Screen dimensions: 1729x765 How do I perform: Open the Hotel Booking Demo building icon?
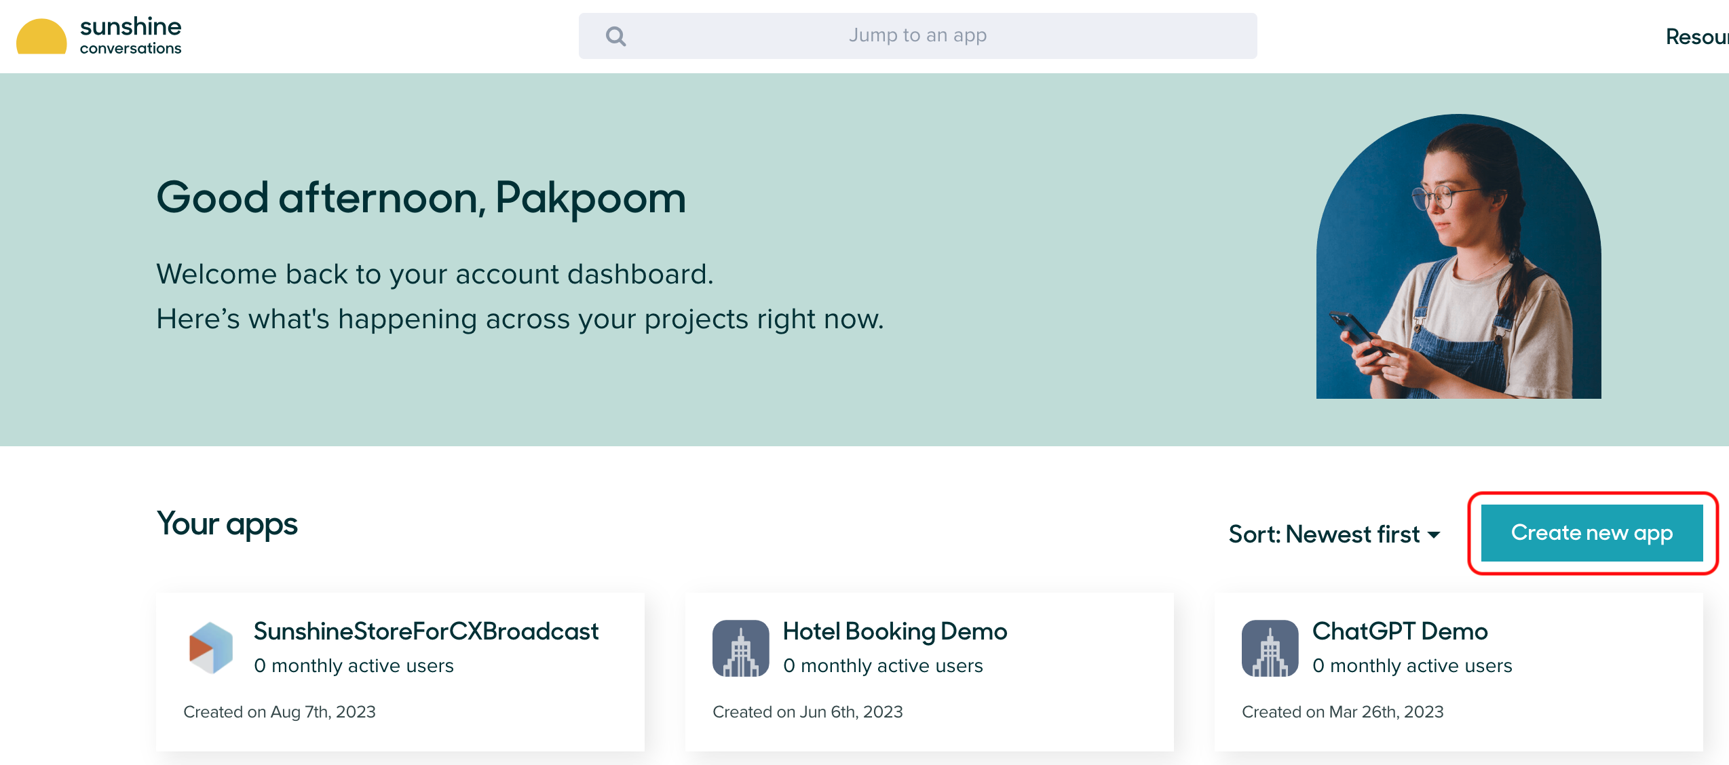tap(741, 648)
